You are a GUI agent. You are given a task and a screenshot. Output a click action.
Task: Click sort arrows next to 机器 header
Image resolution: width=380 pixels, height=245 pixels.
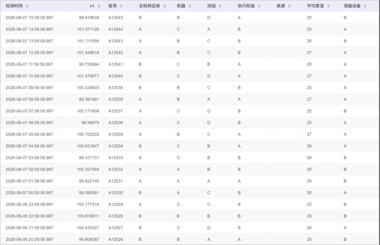190,6
